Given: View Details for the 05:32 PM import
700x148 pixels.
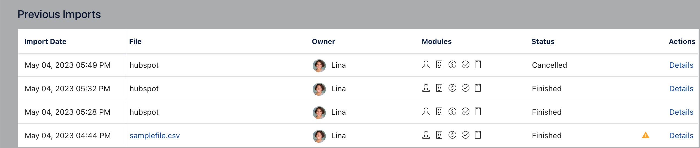Looking at the screenshot, I should click(x=681, y=88).
